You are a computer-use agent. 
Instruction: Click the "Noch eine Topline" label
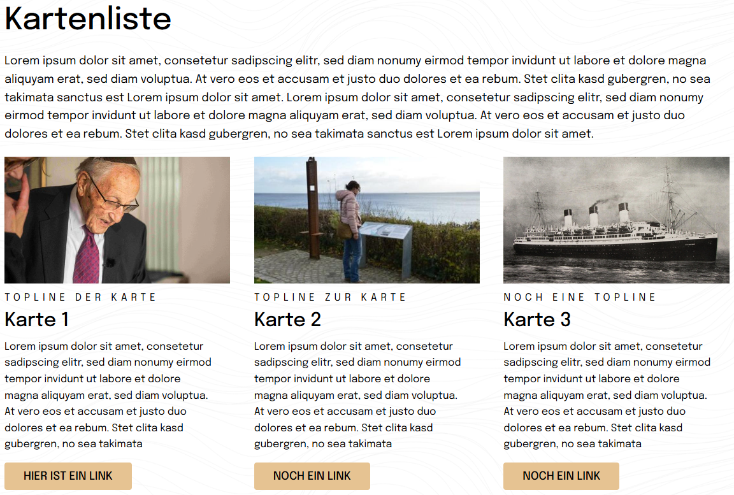(x=580, y=297)
